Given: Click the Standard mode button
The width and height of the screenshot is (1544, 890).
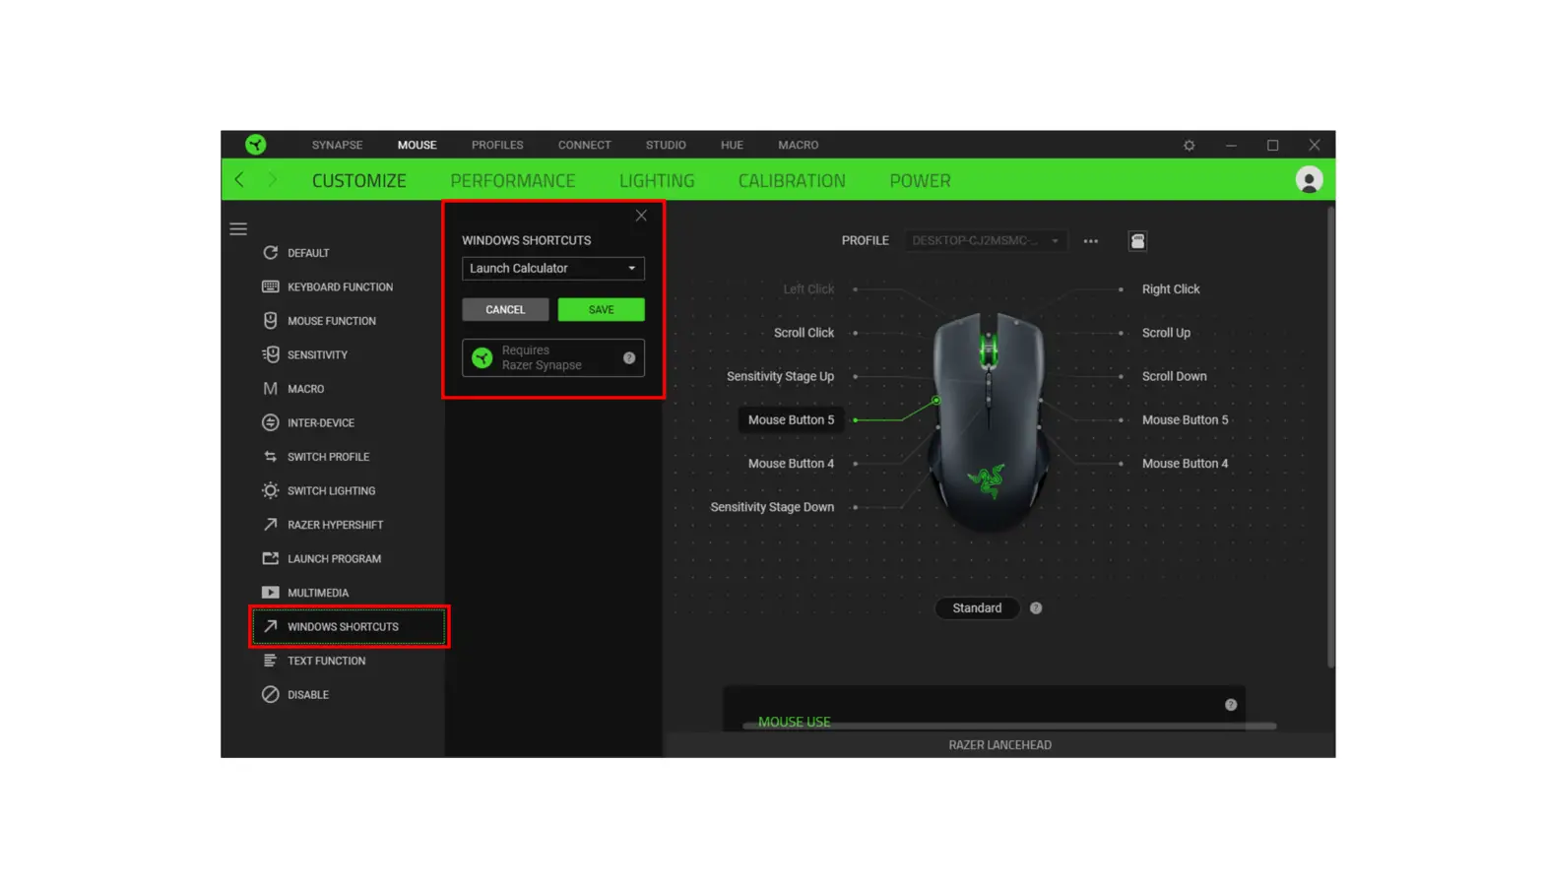Looking at the screenshot, I should 977,607.
